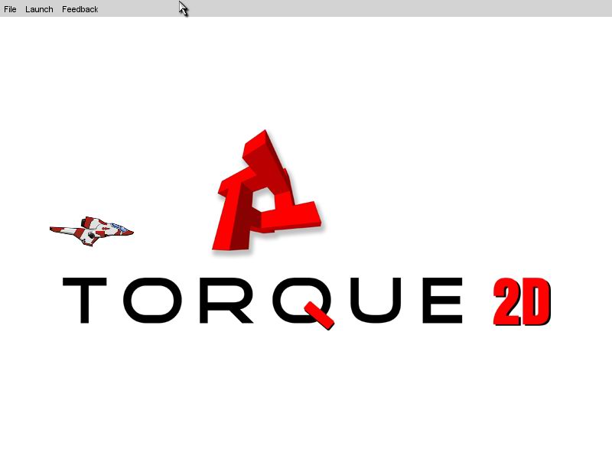
Task: Open the Launch menu
Action: (39, 9)
